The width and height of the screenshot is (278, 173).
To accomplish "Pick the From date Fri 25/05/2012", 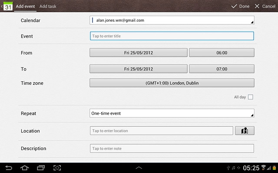I will point(138,53).
